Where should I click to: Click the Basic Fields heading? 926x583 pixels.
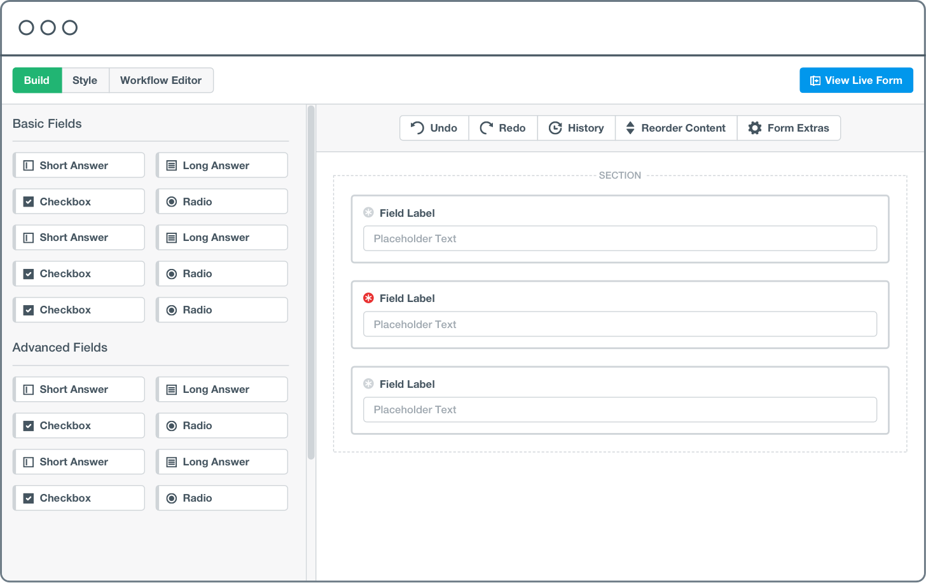click(47, 123)
